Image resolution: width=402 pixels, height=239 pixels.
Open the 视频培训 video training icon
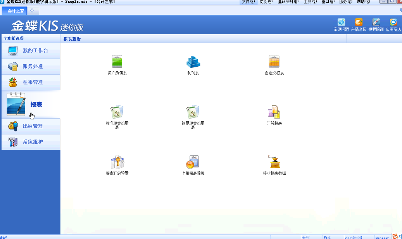pos(376,23)
